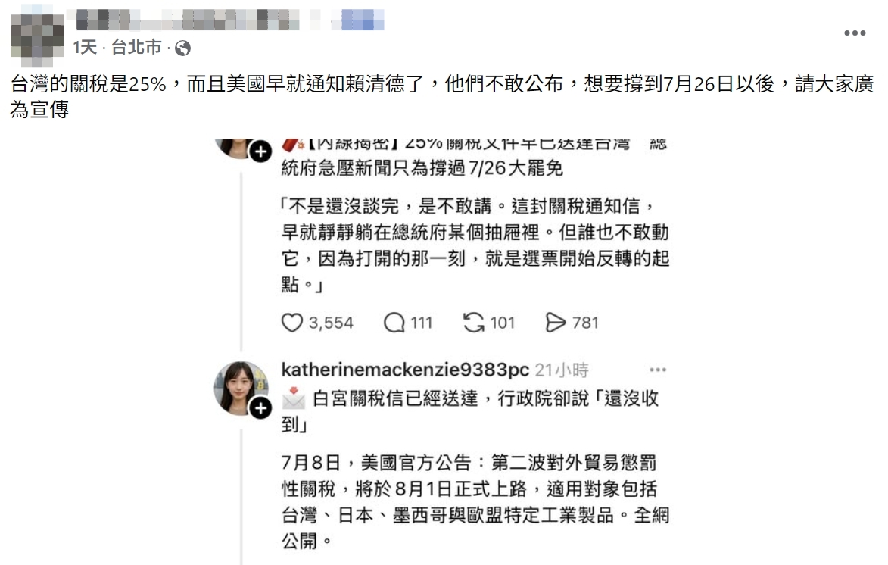The height and width of the screenshot is (565, 888).
Task: Follow the first thread author via plus badge
Action: pyautogui.click(x=260, y=151)
